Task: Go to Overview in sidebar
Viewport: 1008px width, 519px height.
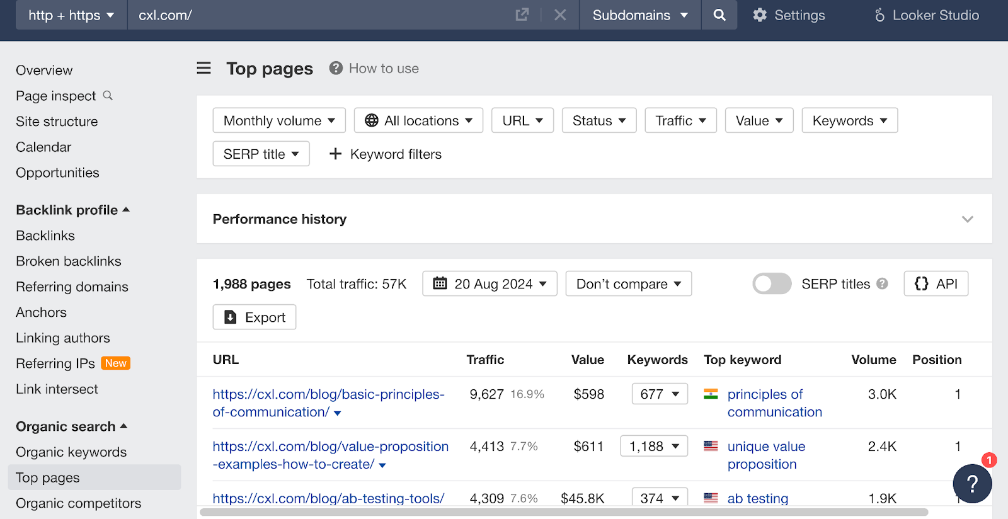Action: pos(44,70)
